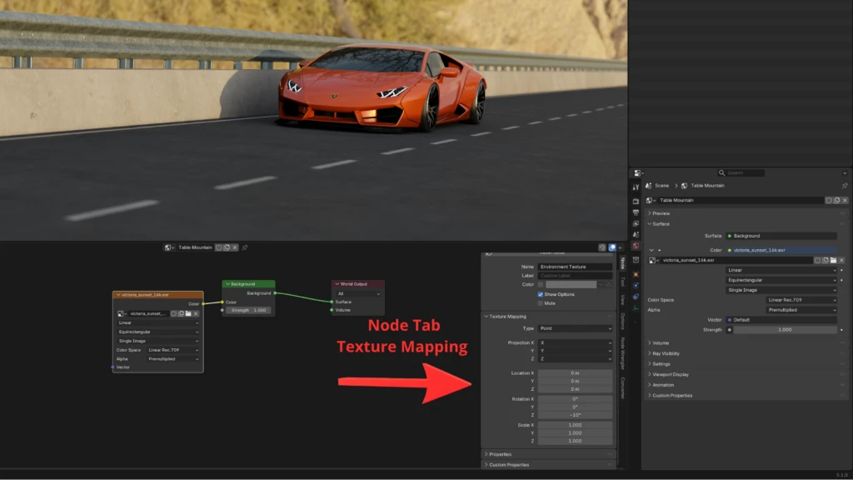Open the Object properties tab icon
Image resolution: width=853 pixels, height=480 pixels.
636,274
